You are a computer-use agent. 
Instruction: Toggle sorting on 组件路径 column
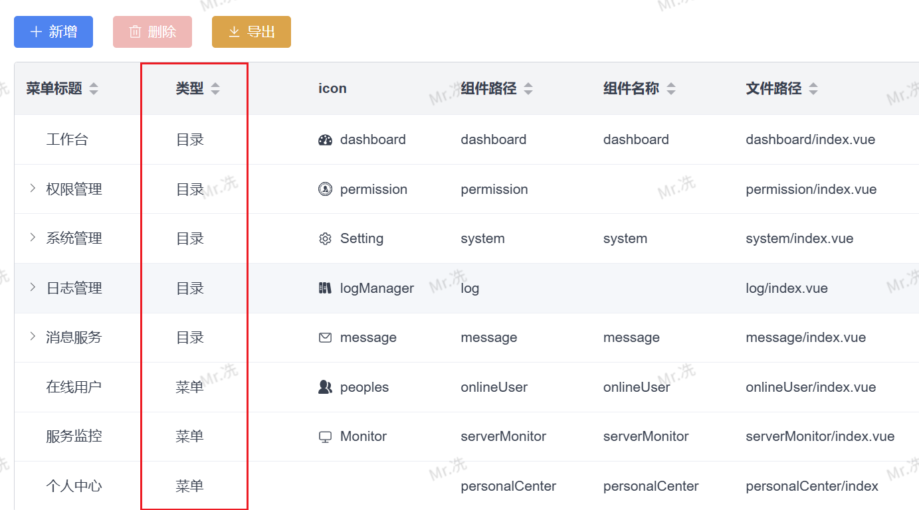tap(528, 88)
